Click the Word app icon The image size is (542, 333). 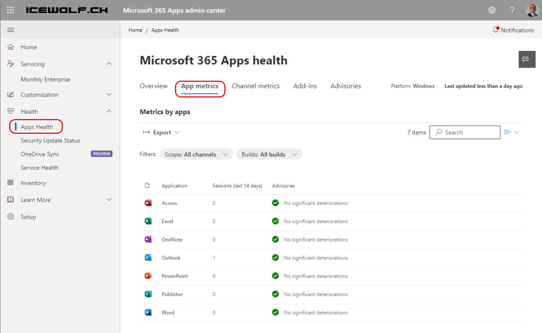[148, 312]
